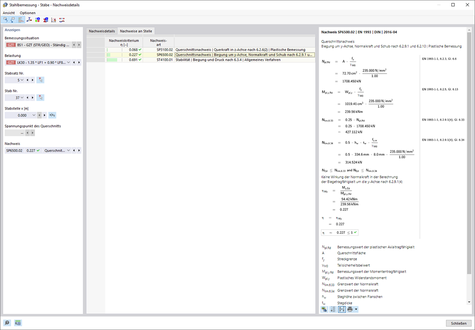Open the Optionen menu

(27, 13)
